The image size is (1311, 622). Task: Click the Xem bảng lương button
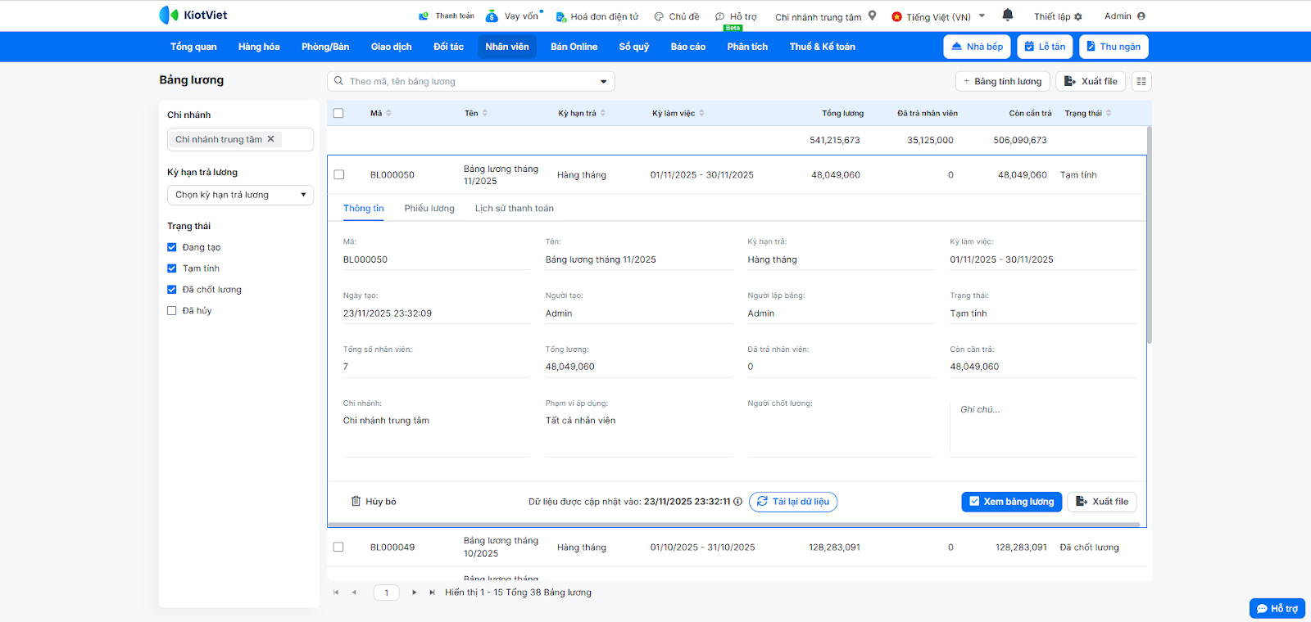click(x=1011, y=502)
